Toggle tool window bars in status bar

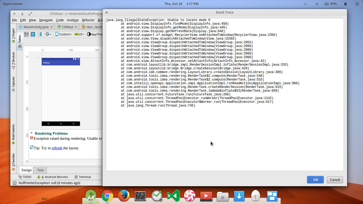[14, 183]
